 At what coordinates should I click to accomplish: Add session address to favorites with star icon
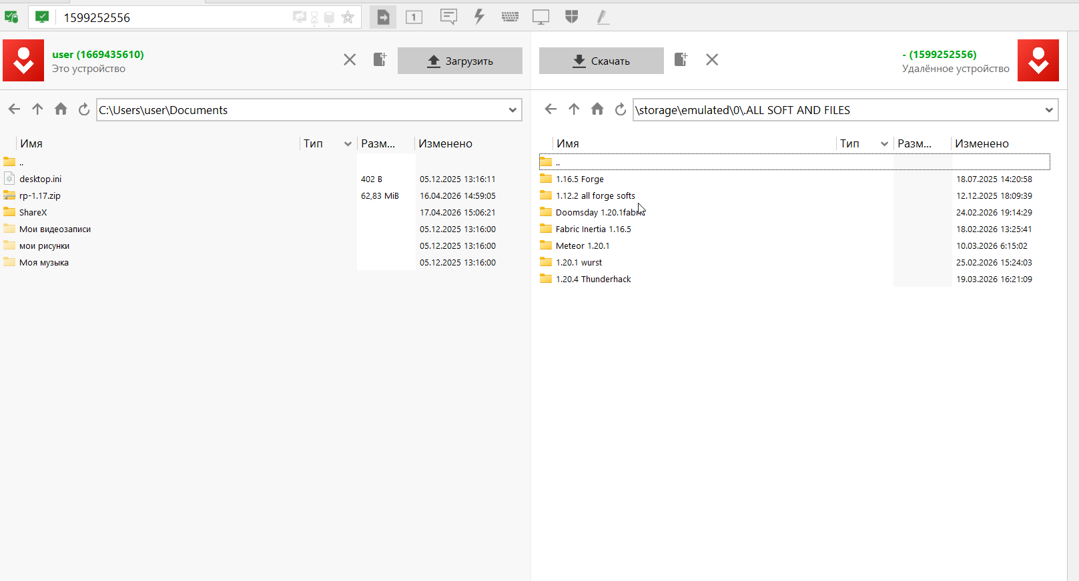pos(348,17)
